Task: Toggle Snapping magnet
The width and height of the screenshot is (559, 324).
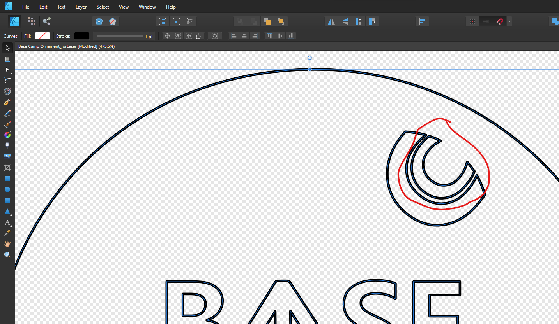Action: coord(500,21)
